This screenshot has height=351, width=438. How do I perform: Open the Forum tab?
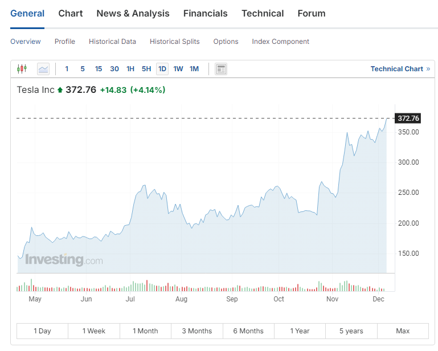click(312, 14)
